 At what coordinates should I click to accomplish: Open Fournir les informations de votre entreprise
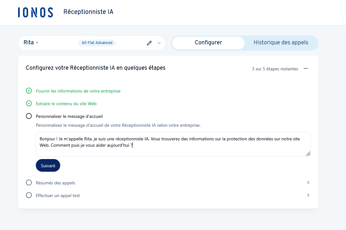click(78, 91)
